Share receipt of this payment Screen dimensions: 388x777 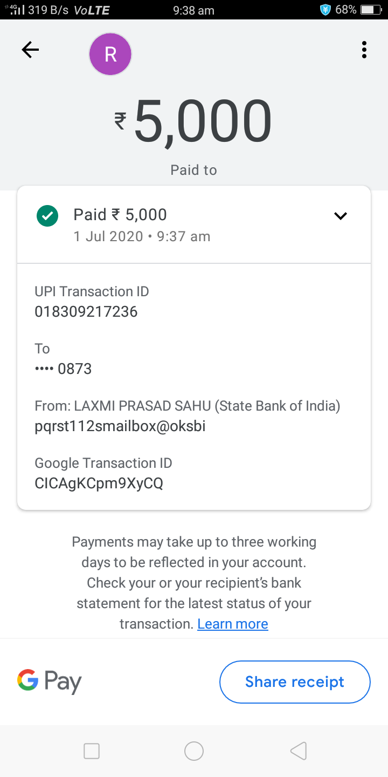[x=295, y=681]
